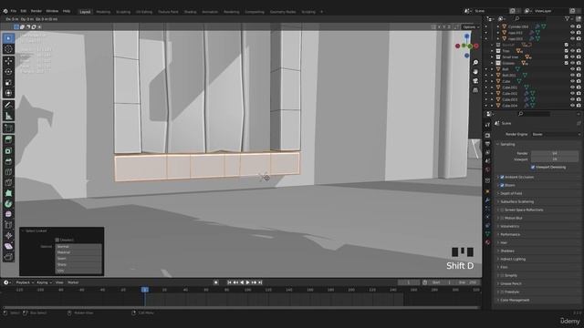Click Viewport samples value field

coord(555,159)
